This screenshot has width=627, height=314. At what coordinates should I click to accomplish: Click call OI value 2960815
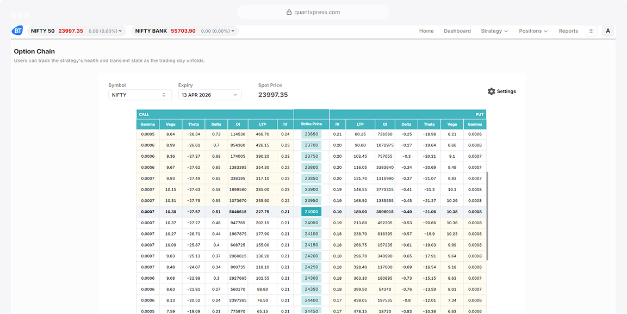point(238,256)
